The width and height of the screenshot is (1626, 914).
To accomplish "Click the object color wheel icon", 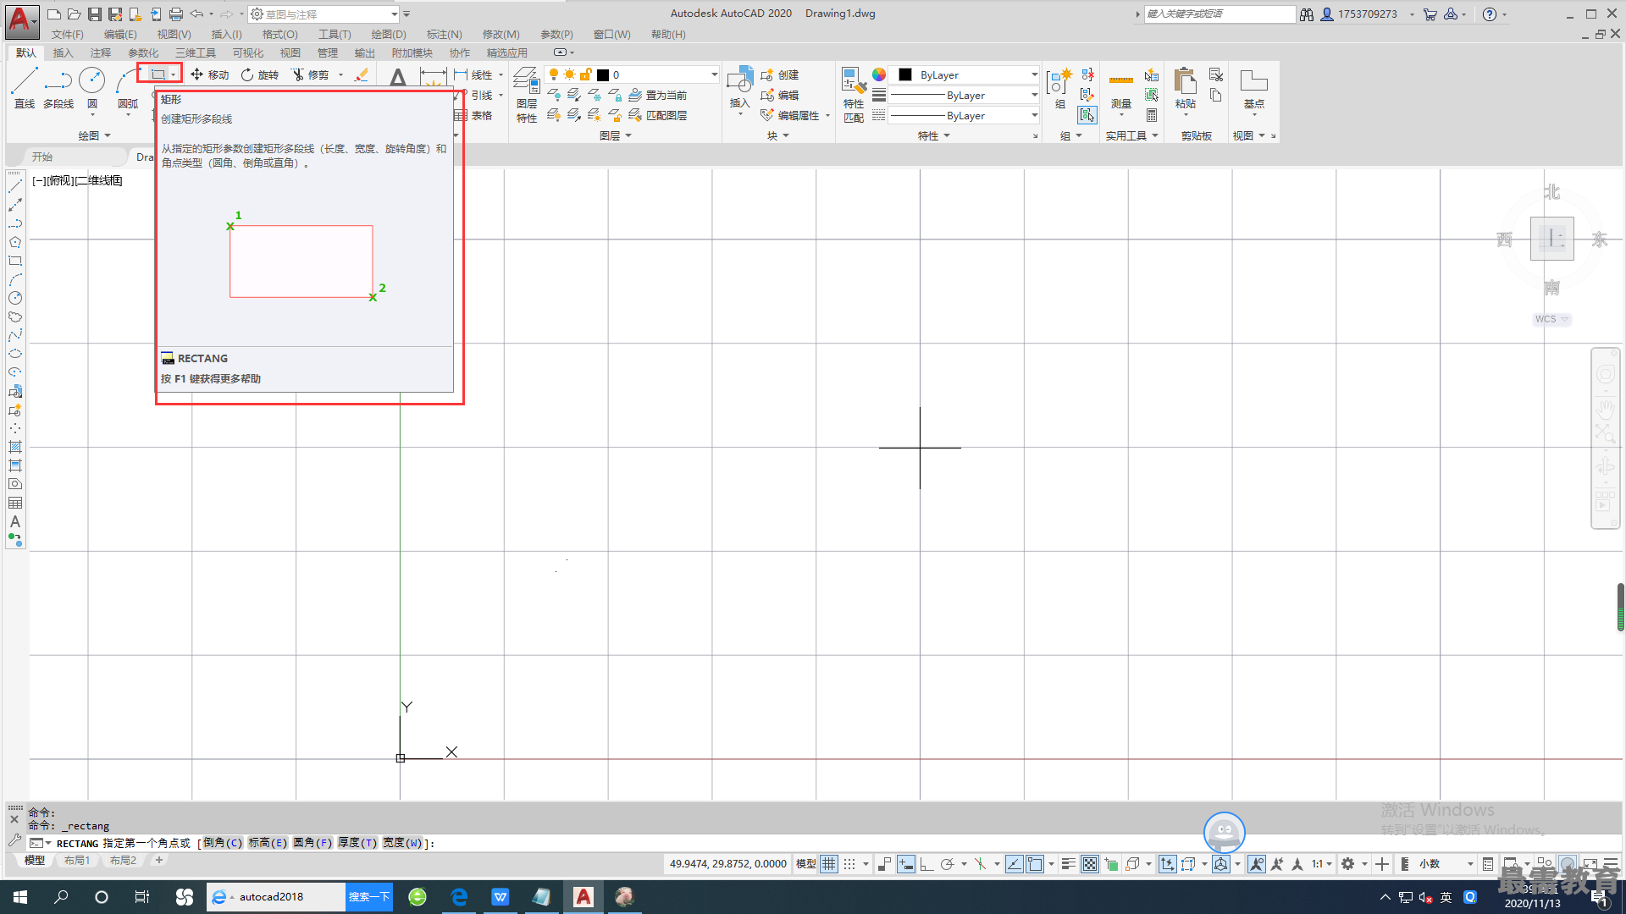I will [x=879, y=74].
